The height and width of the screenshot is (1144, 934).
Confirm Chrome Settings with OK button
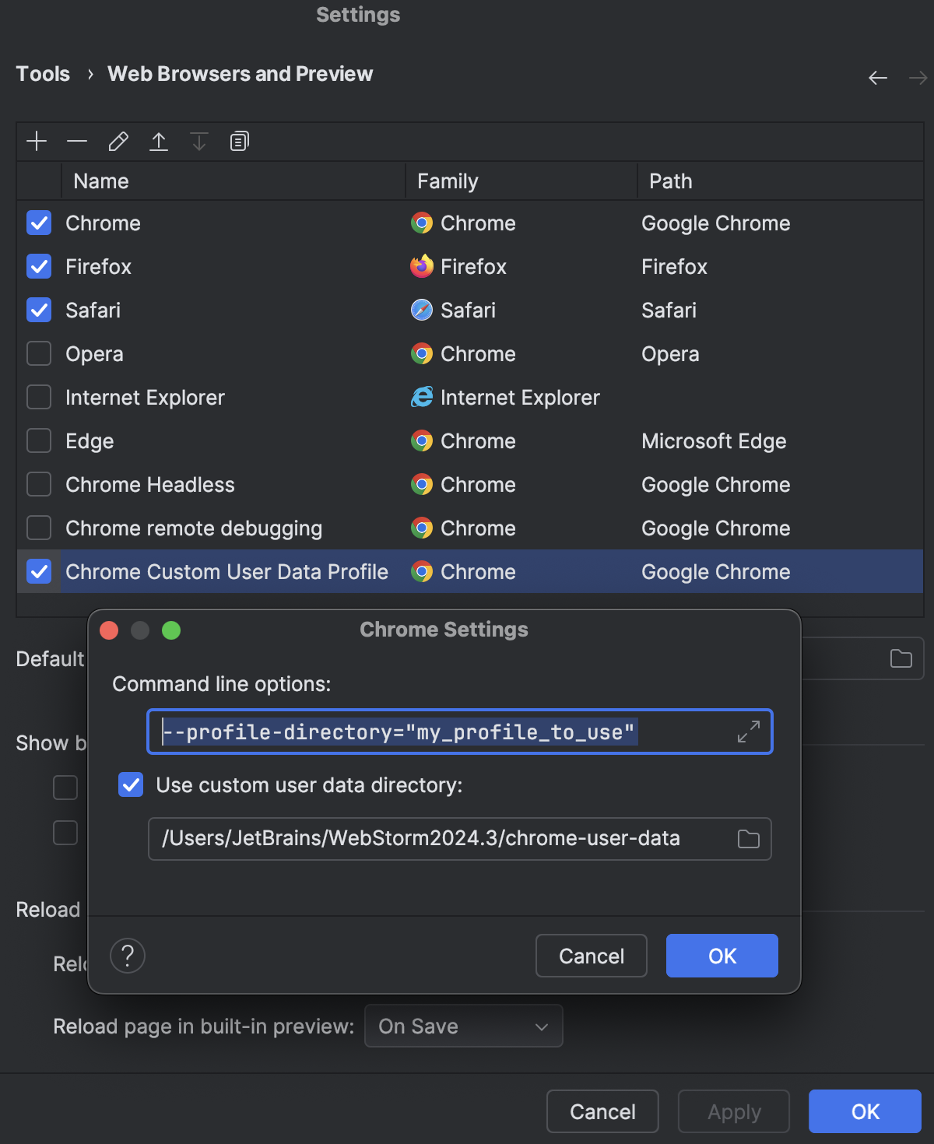tap(721, 956)
